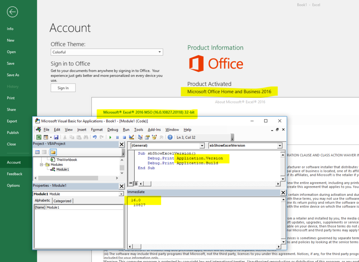
Task: Click the Sign In button
Action: (x=63, y=88)
